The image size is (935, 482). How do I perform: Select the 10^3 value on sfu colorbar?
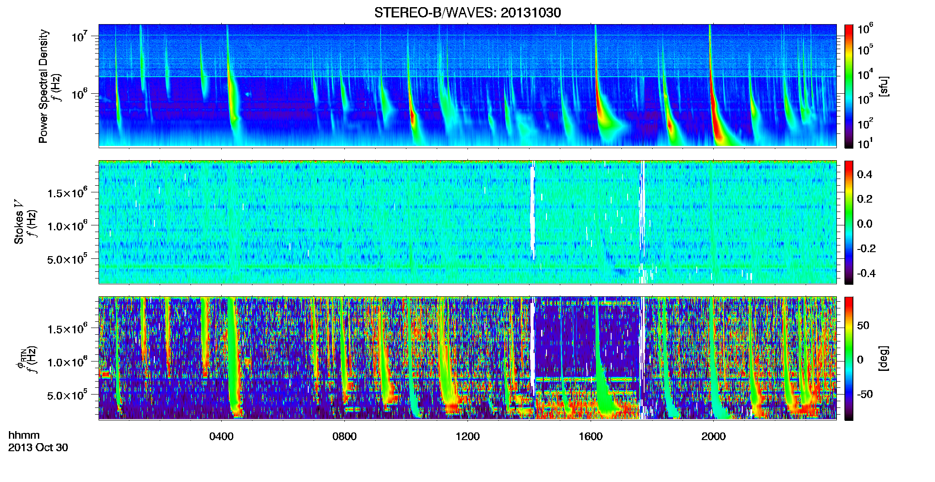(x=865, y=99)
